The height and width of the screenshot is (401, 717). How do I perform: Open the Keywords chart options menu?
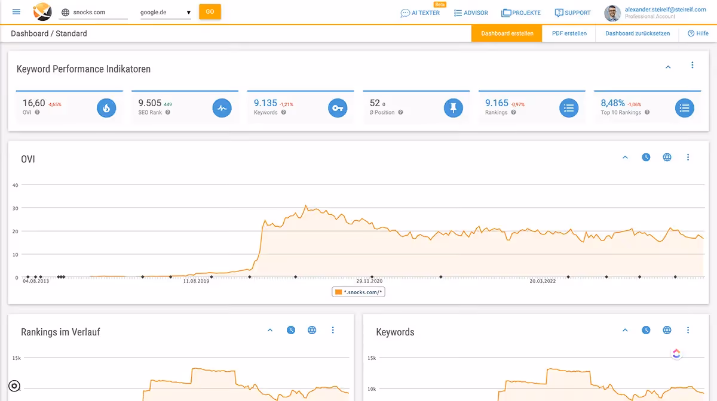coord(688,330)
